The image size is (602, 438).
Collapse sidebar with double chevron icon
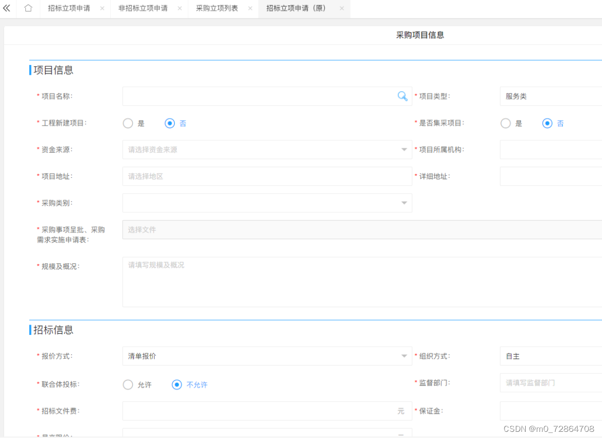(7, 8)
